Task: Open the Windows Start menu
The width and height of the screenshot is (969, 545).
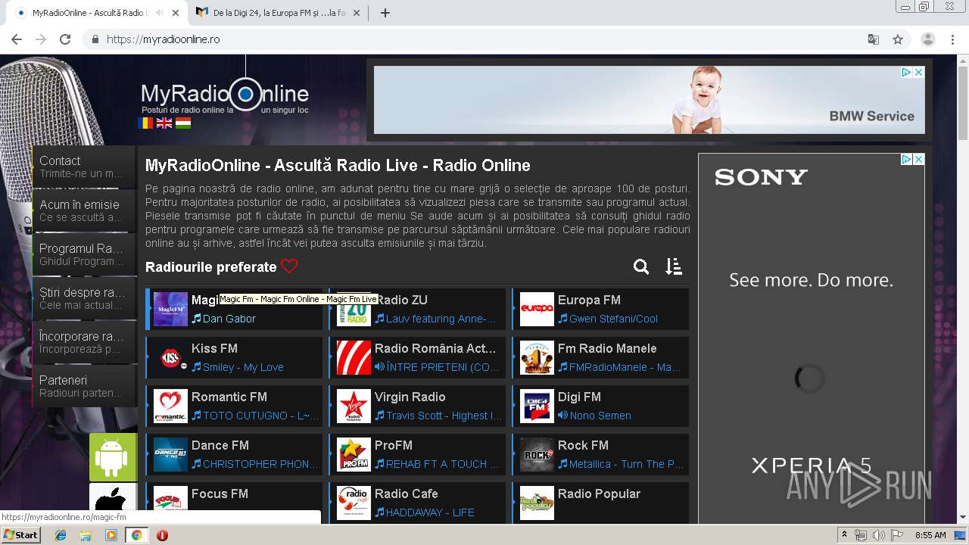Action: pos(21,535)
